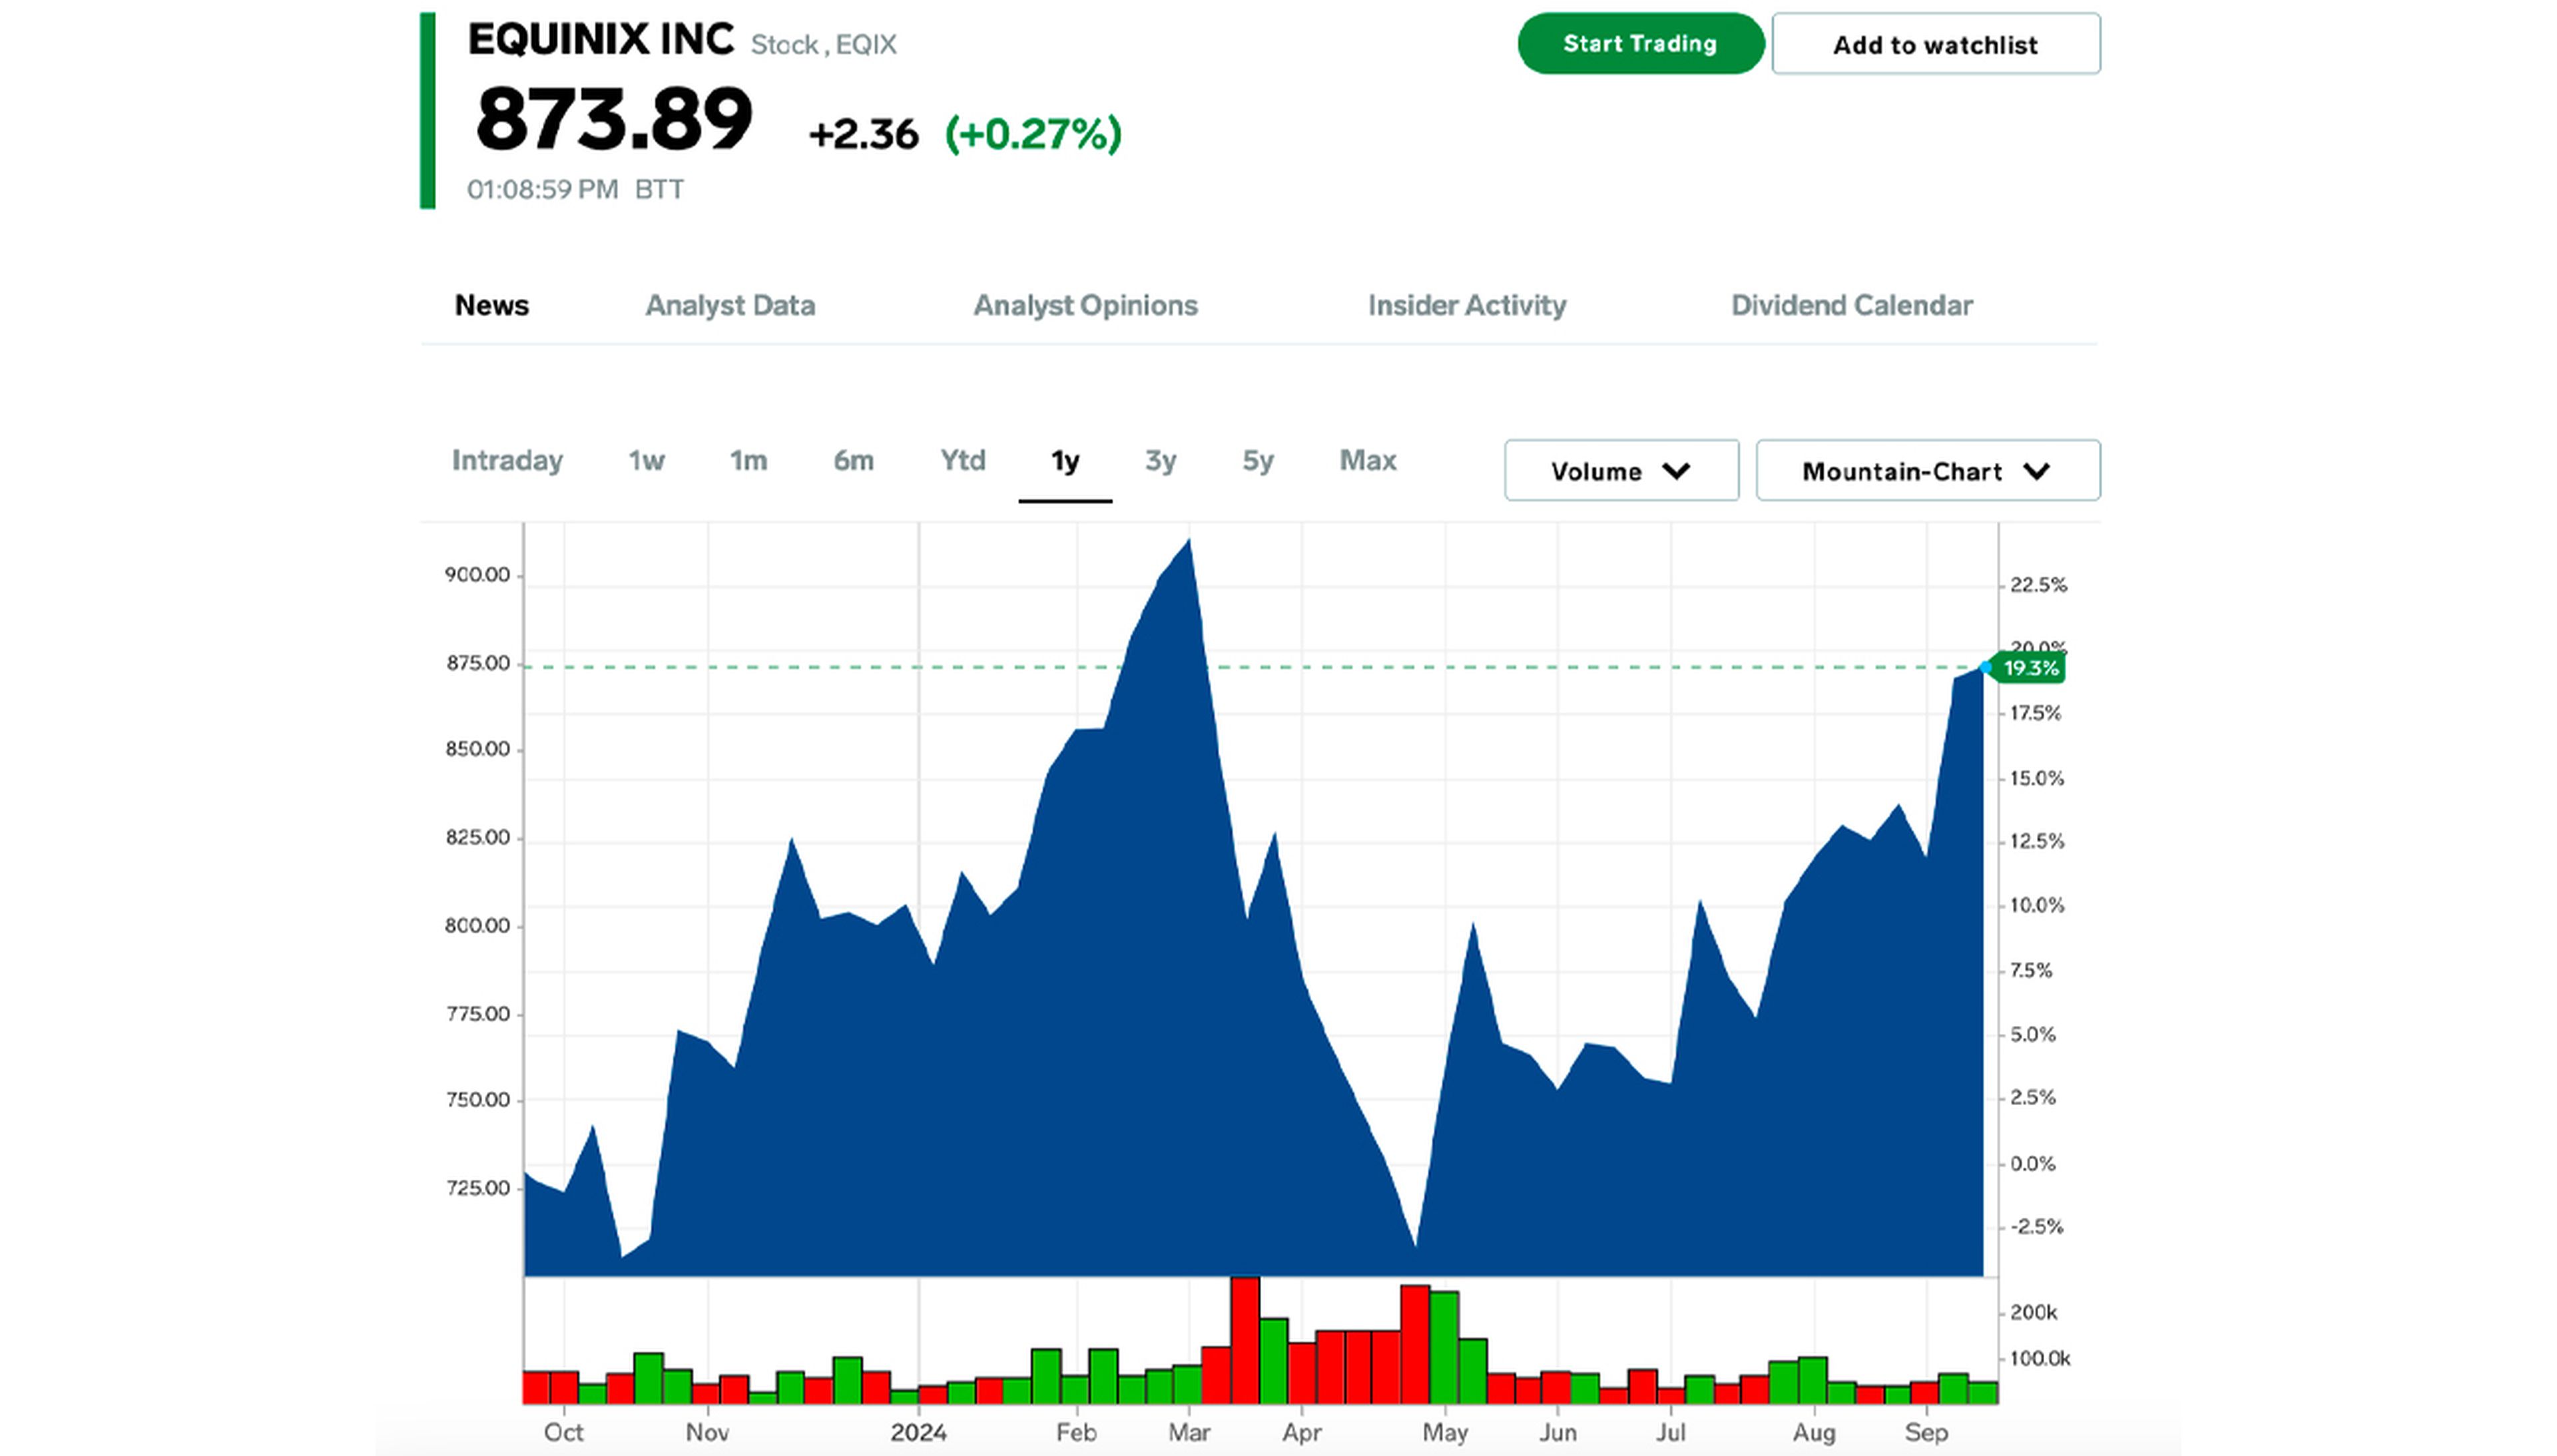Click the +2.36 price change value
This screenshot has width=2557, height=1456.
click(863, 135)
